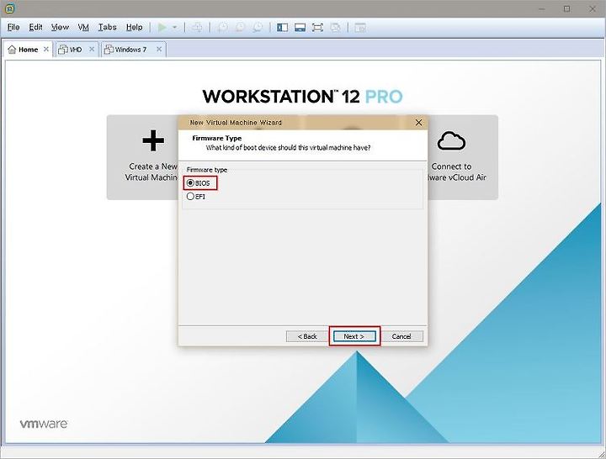Click the Cancel button in wizard

pyautogui.click(x=401, y=336)
